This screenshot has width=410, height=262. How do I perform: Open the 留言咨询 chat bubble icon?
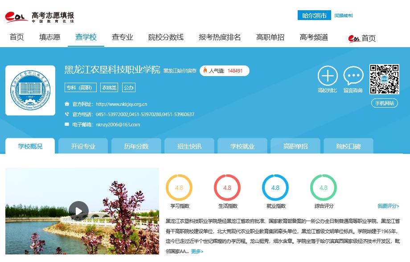point(353,76)
